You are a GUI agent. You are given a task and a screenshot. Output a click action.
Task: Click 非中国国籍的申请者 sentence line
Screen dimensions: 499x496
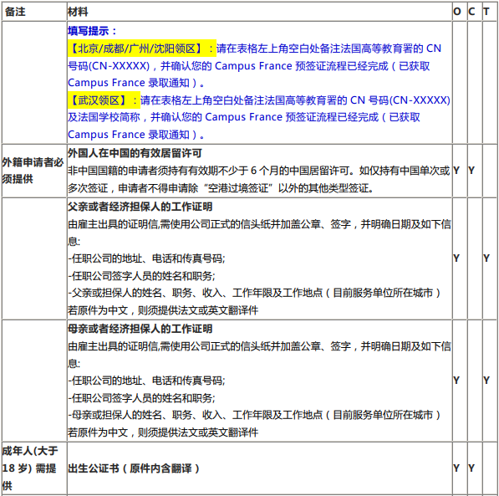click(x=259, y=171)
